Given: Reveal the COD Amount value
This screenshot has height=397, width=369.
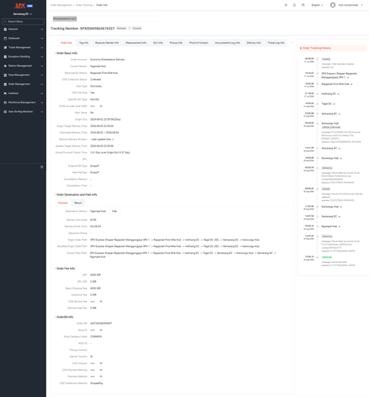Looking at the screenshot, I should [x=101, y=363].
